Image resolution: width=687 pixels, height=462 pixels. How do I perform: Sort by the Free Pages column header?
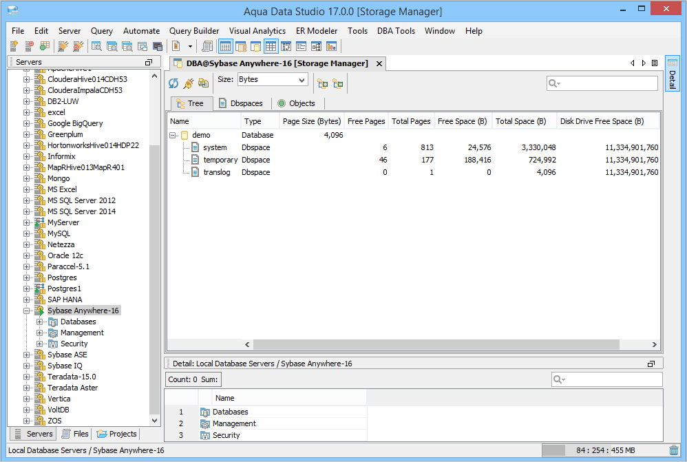[366, 121]
